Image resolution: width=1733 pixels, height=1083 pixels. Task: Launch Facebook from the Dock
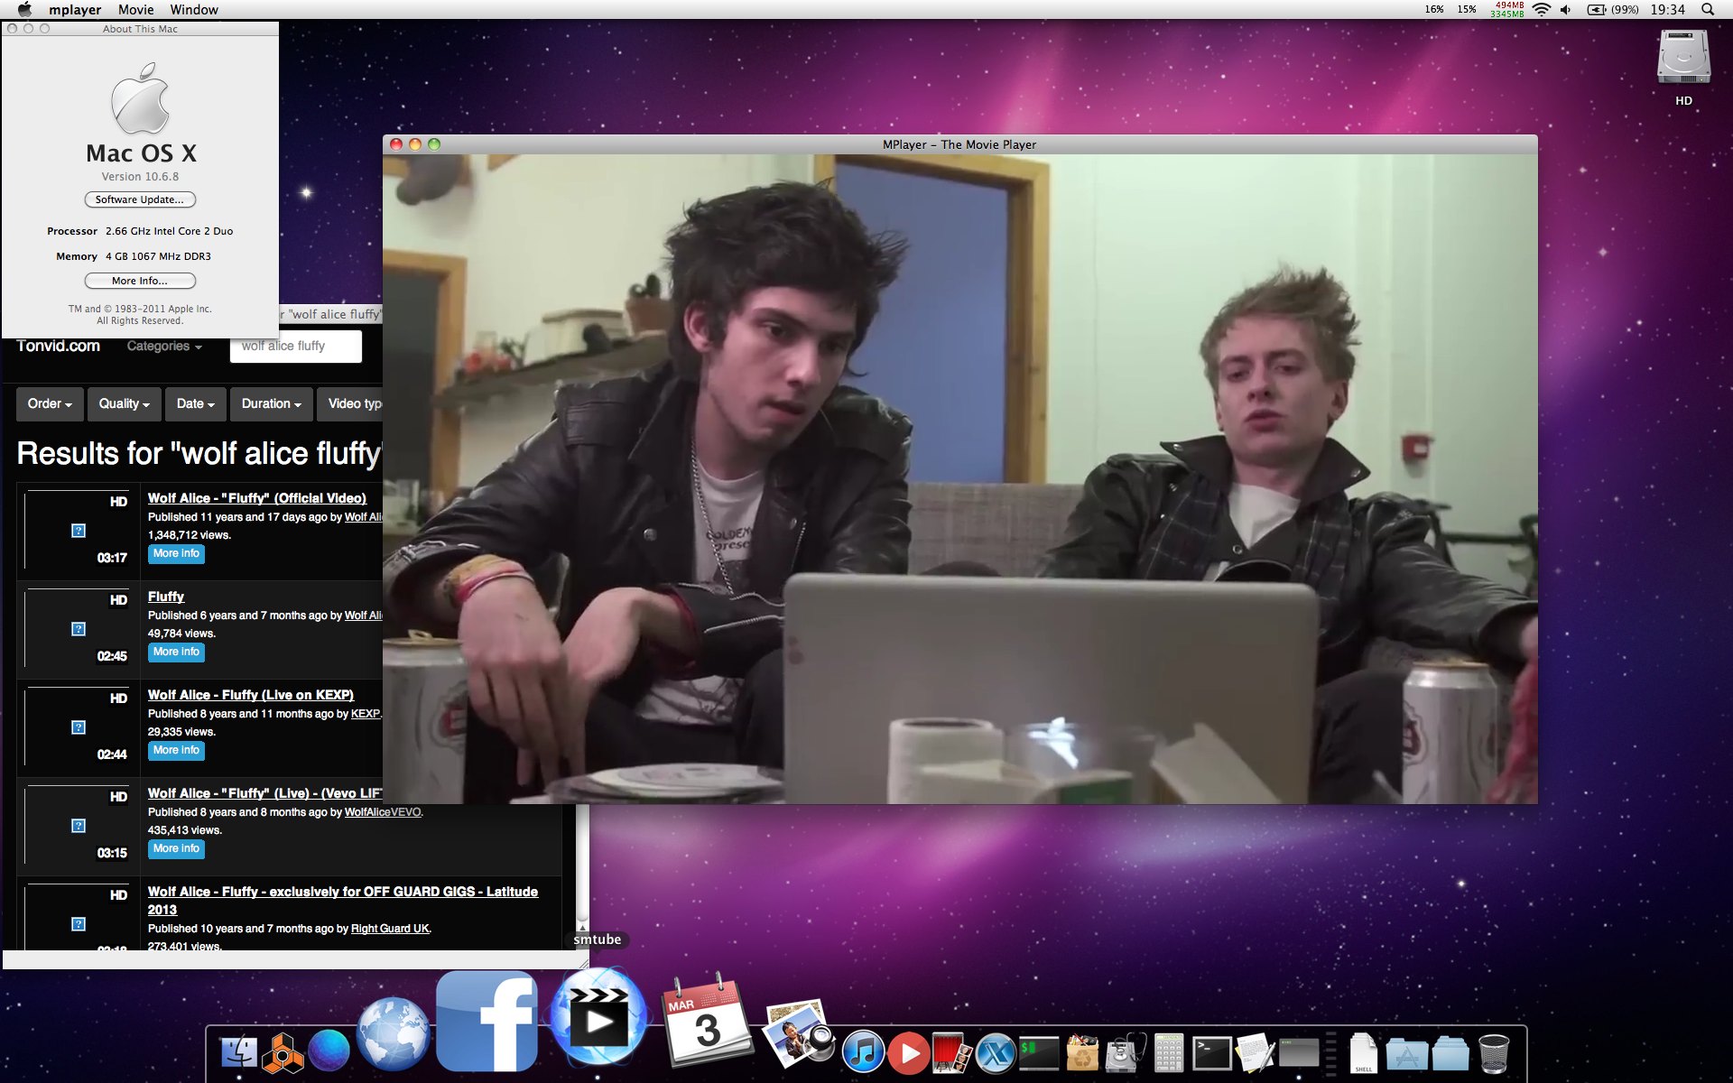pos(487,1022)
